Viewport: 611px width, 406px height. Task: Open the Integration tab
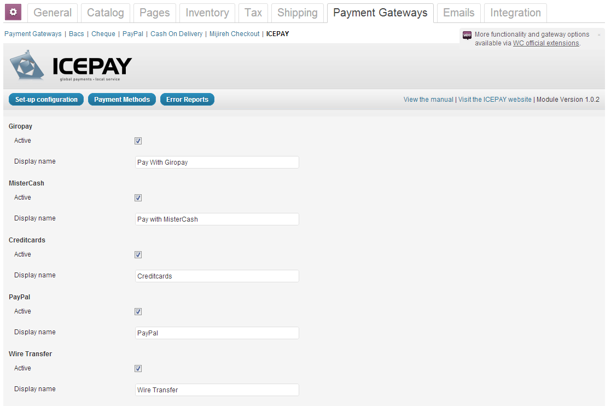pyautogui.click(x=515, y=13)
